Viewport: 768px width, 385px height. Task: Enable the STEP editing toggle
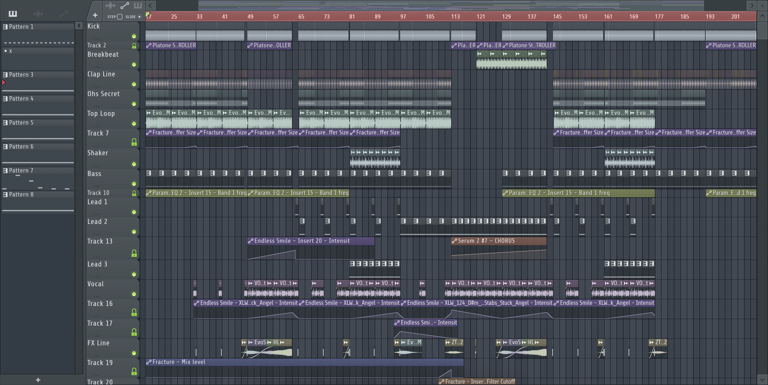pyautogui.click(x=119, y=17)
